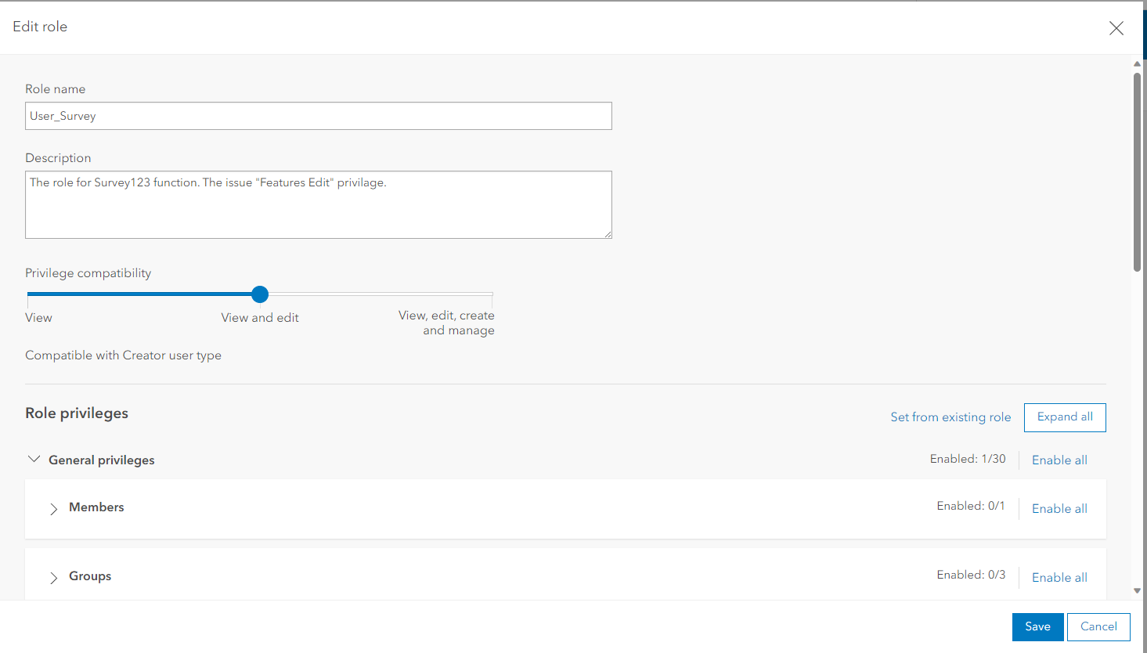The height and width of the screenshot is (653, 1147).
Task: Click the Members privilege row label
Action: pos(96,507)
